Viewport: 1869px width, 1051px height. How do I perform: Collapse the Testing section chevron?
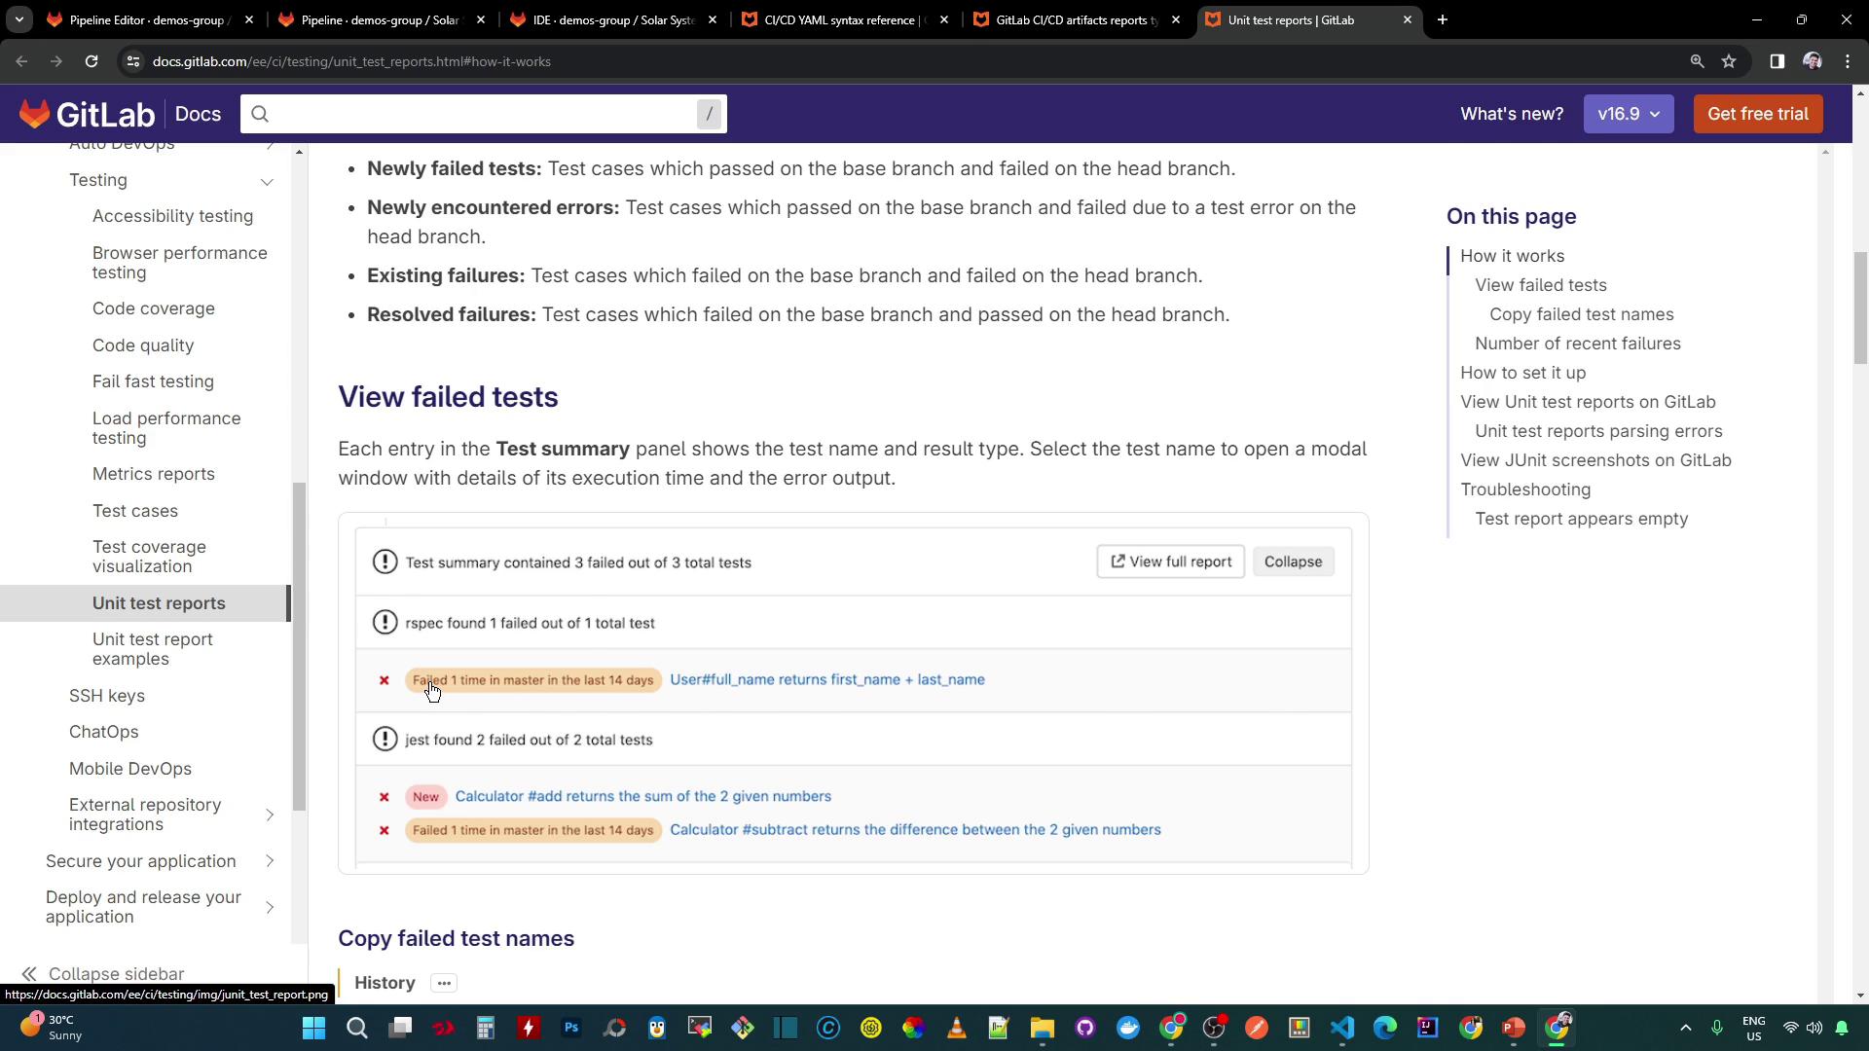[267, 181]
